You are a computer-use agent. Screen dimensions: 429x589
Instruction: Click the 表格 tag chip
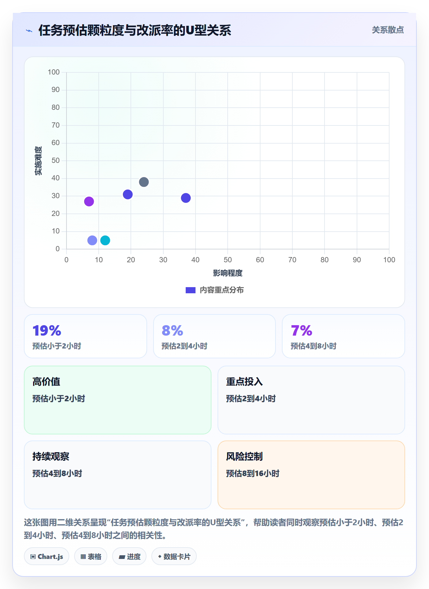pyautogui.click(x=91, y=556)
